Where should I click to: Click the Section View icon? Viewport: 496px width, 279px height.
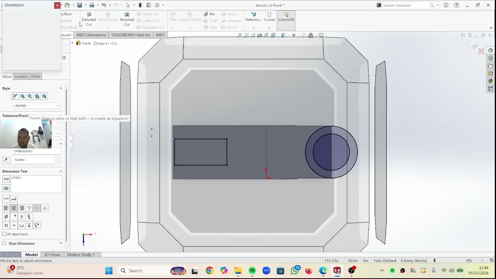260,35
